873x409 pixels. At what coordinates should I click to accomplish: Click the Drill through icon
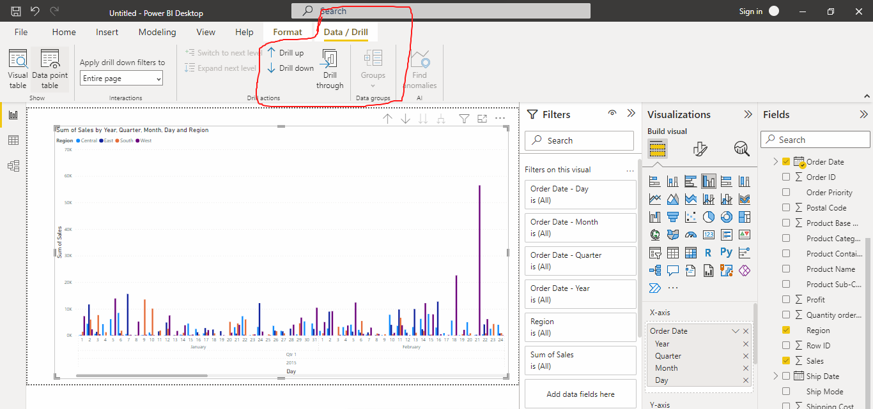coord(330,60)
